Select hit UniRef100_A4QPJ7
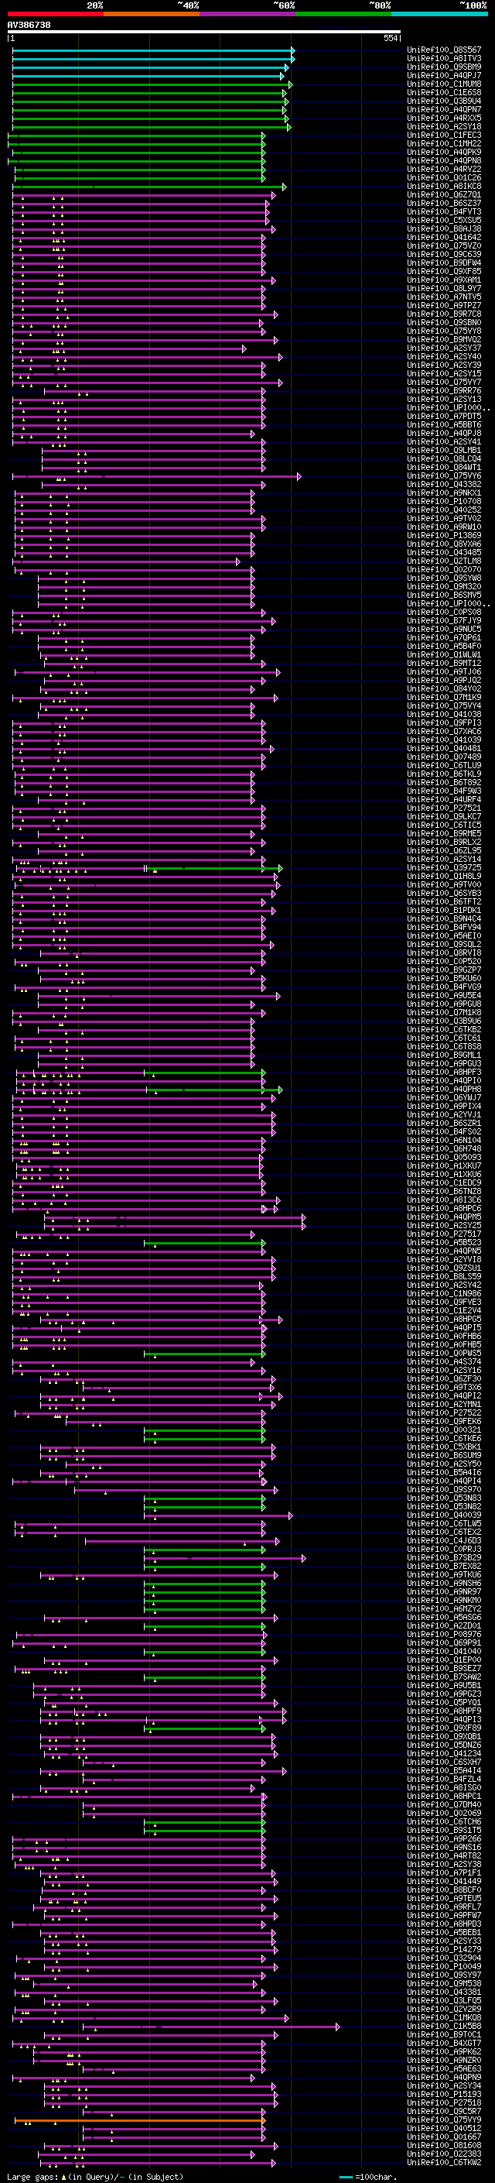 tap(444, 75)
